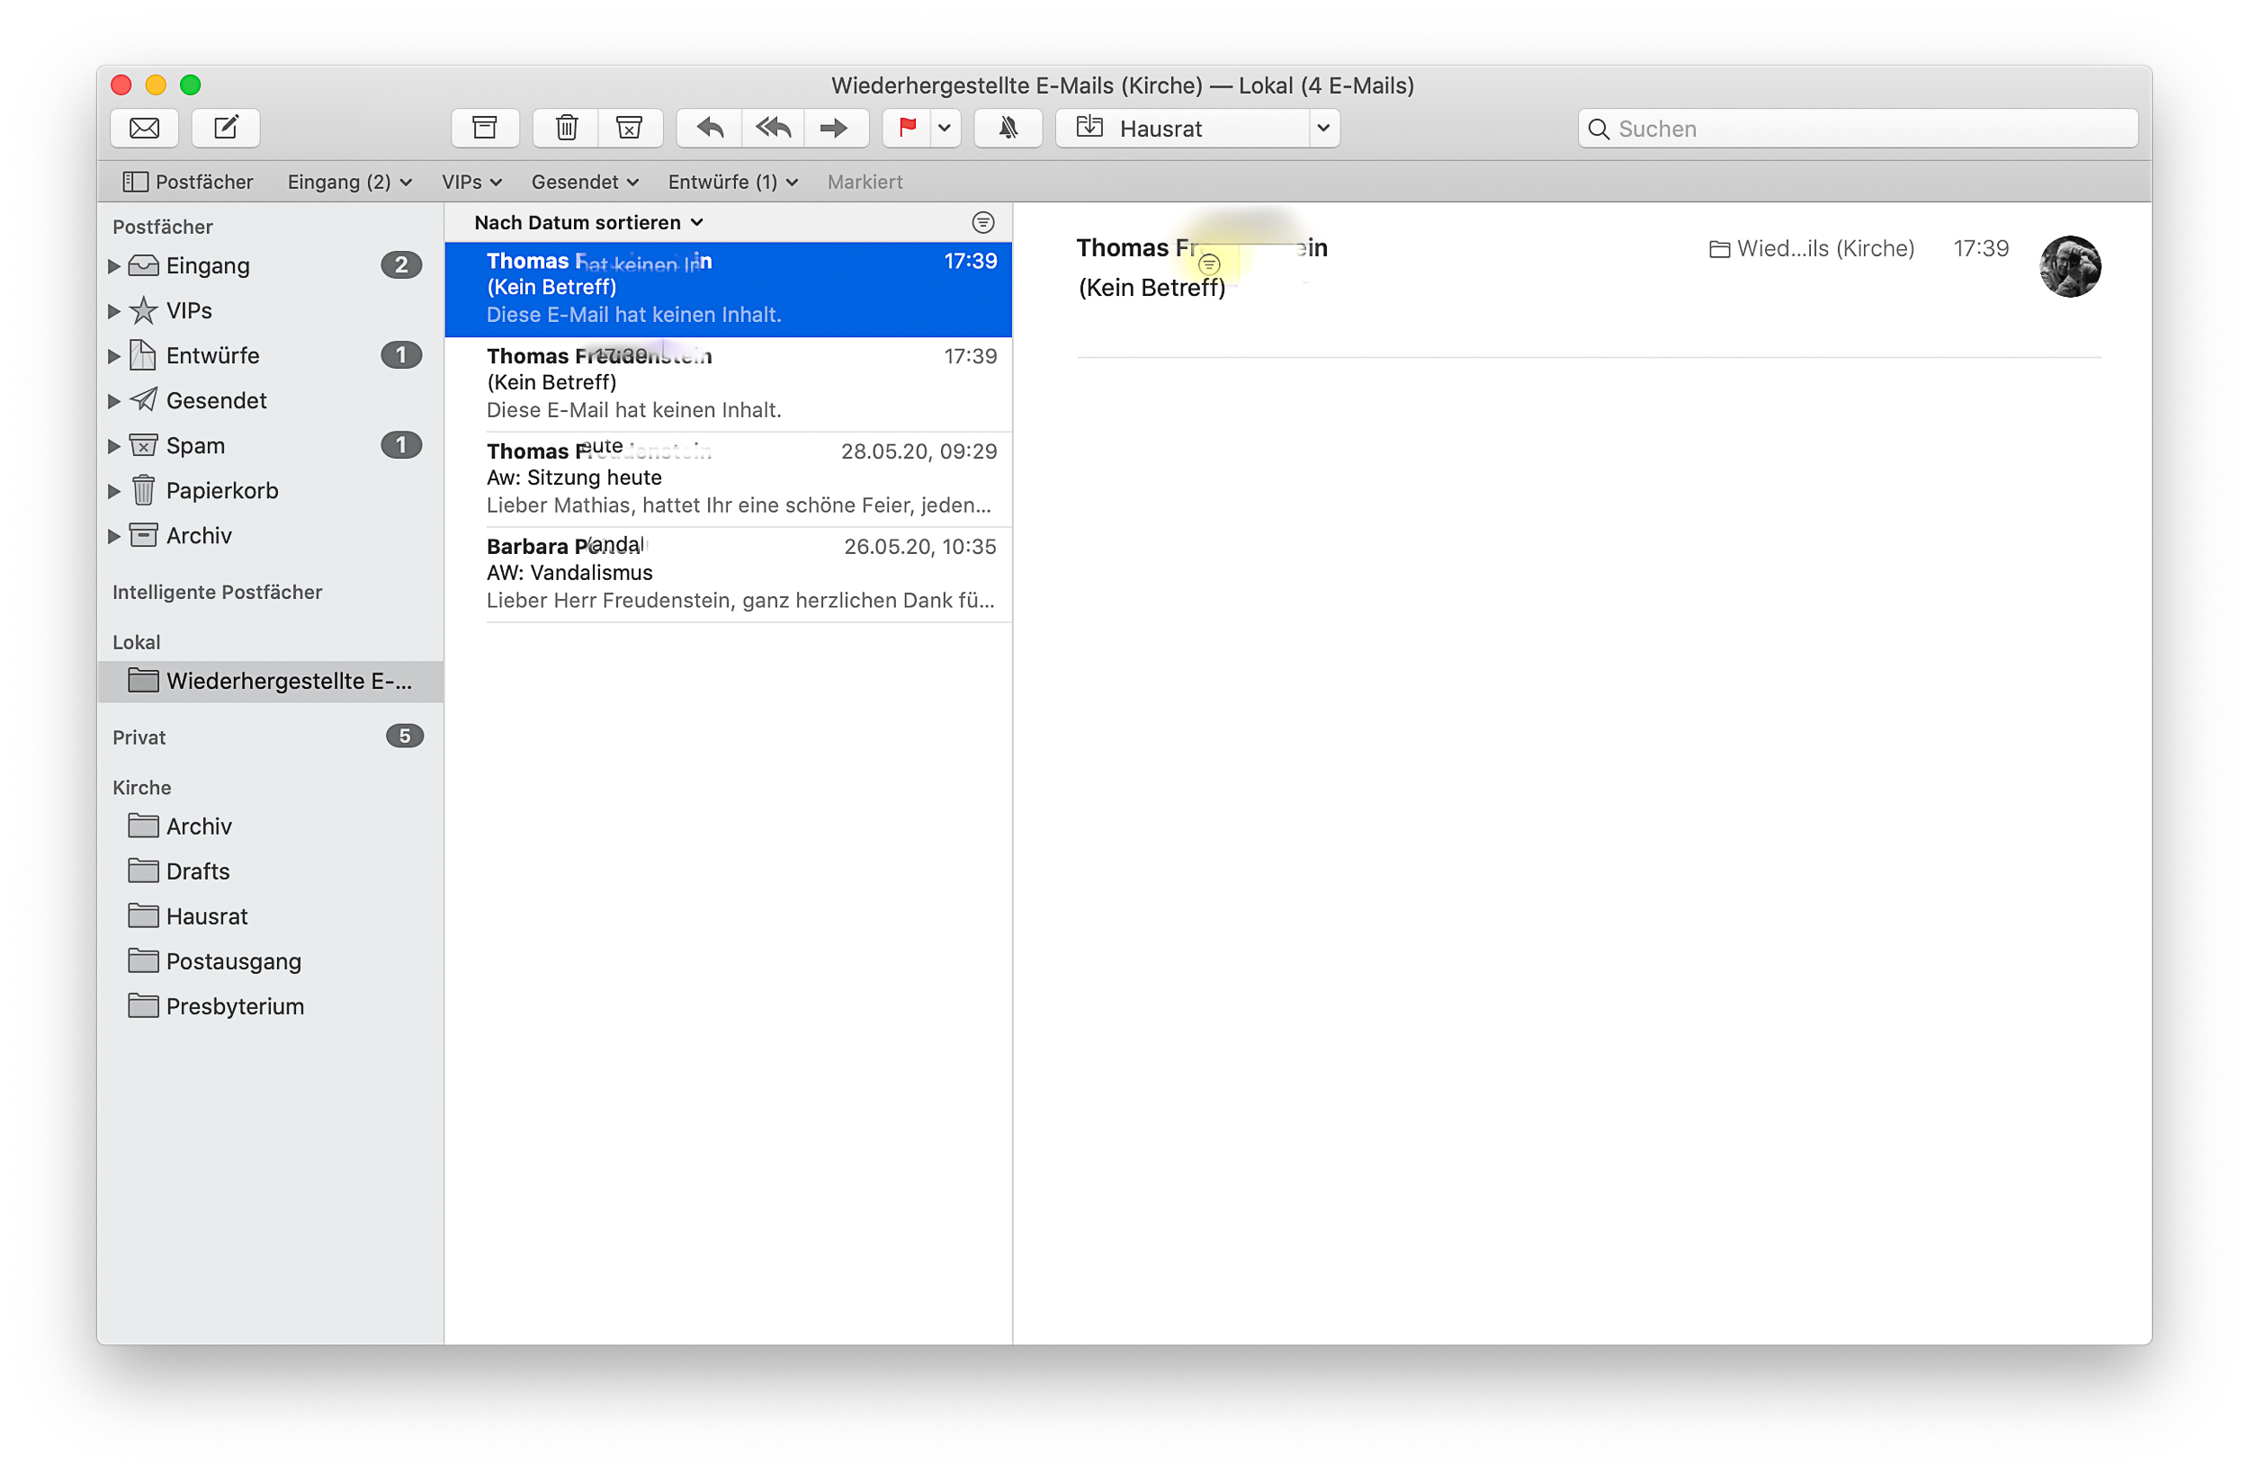Viewport: 2249px width, 1473px height.
Task: Select the Presbyterium folder
Action: coord(235,1006)
